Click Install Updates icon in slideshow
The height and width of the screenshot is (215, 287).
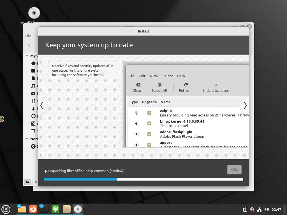click(x=217, y=85)
